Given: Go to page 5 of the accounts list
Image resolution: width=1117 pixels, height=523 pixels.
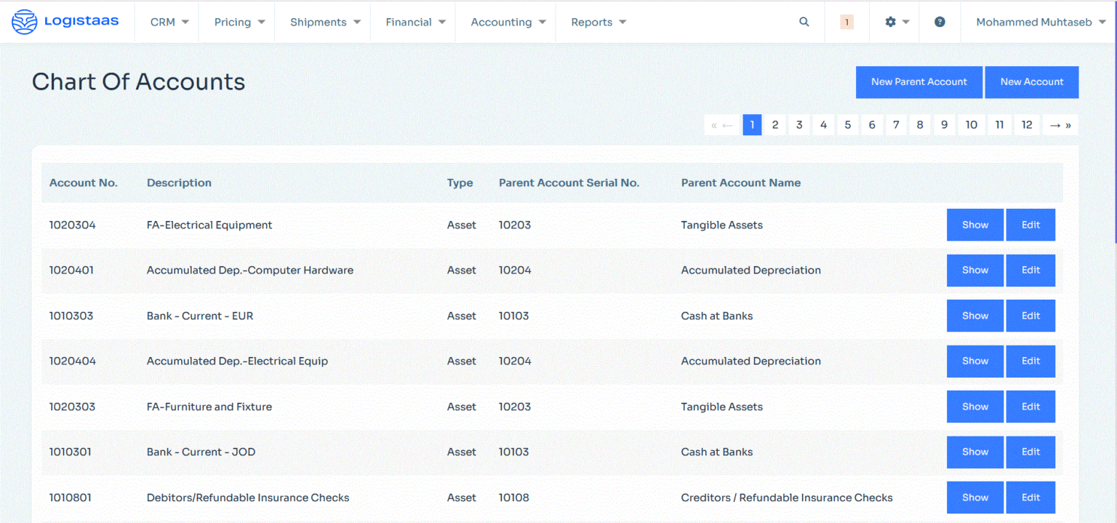Looking at the screenshot, I should (x=847, y=124).
